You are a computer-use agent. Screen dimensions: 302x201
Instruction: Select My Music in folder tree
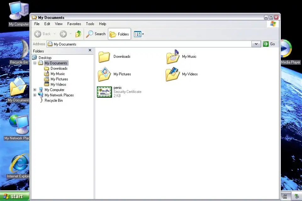58,74
